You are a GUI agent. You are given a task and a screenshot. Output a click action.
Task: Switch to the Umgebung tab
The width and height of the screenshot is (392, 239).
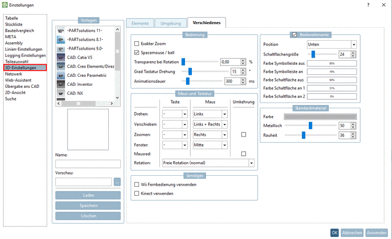(170, 24)
